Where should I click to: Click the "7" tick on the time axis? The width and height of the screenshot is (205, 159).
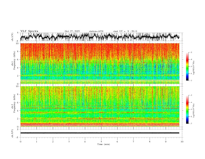(x=134, y=142)
